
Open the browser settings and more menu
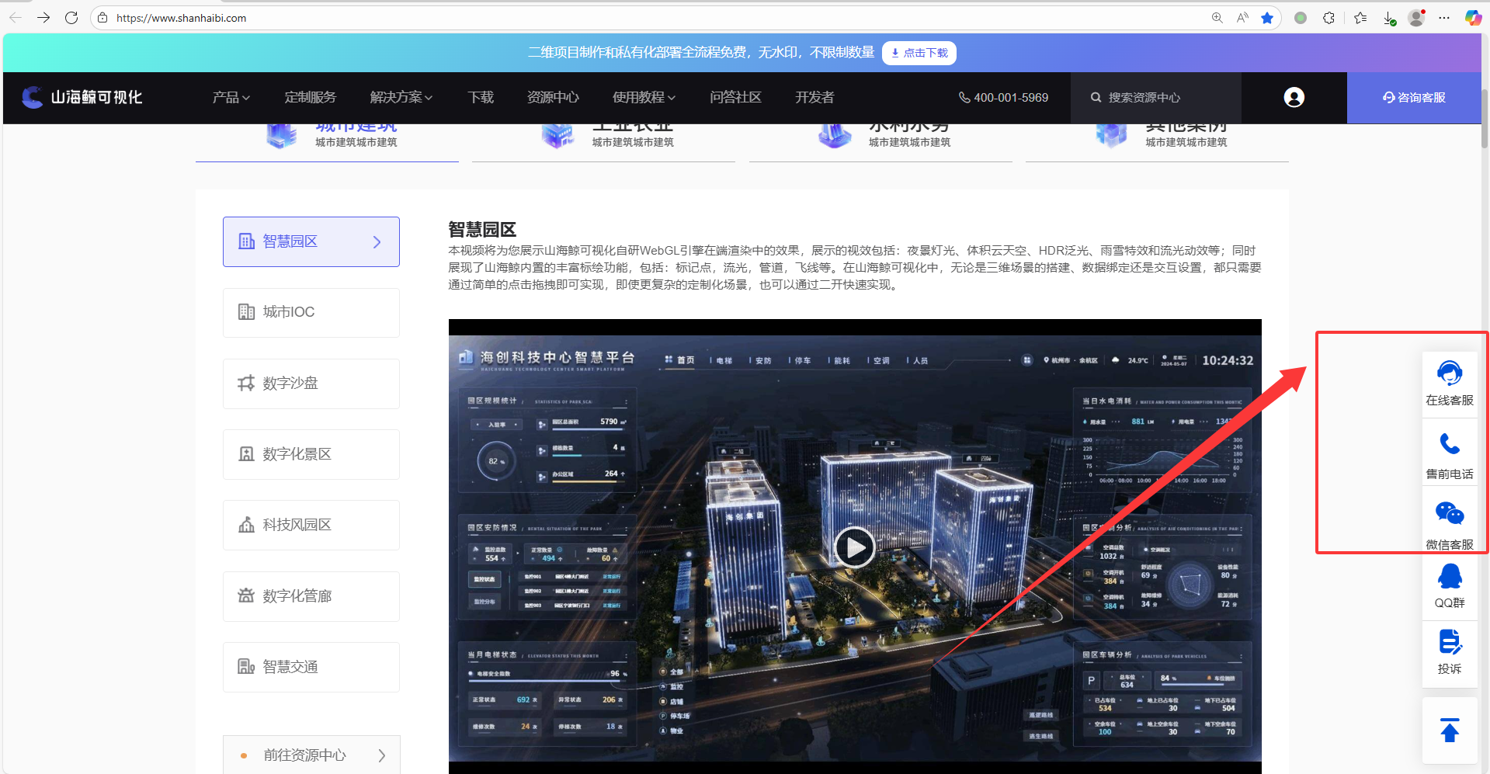point(1444,18)
